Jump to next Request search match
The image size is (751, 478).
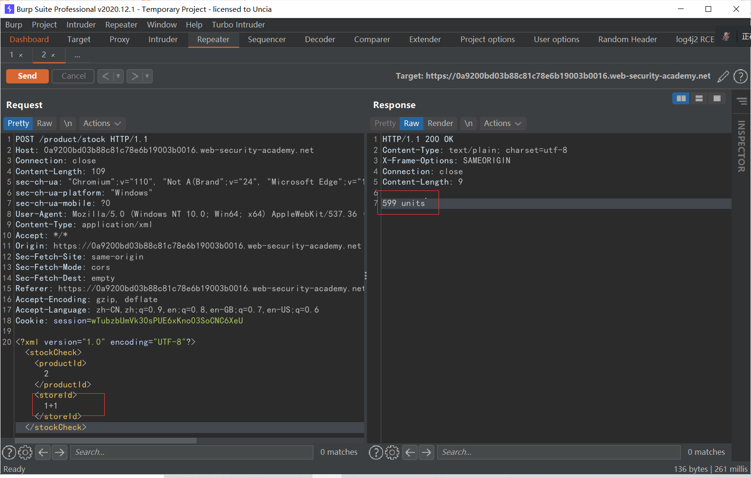[x=60, y=452]
